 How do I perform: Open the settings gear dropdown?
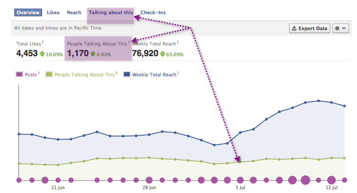pos(340,28)
